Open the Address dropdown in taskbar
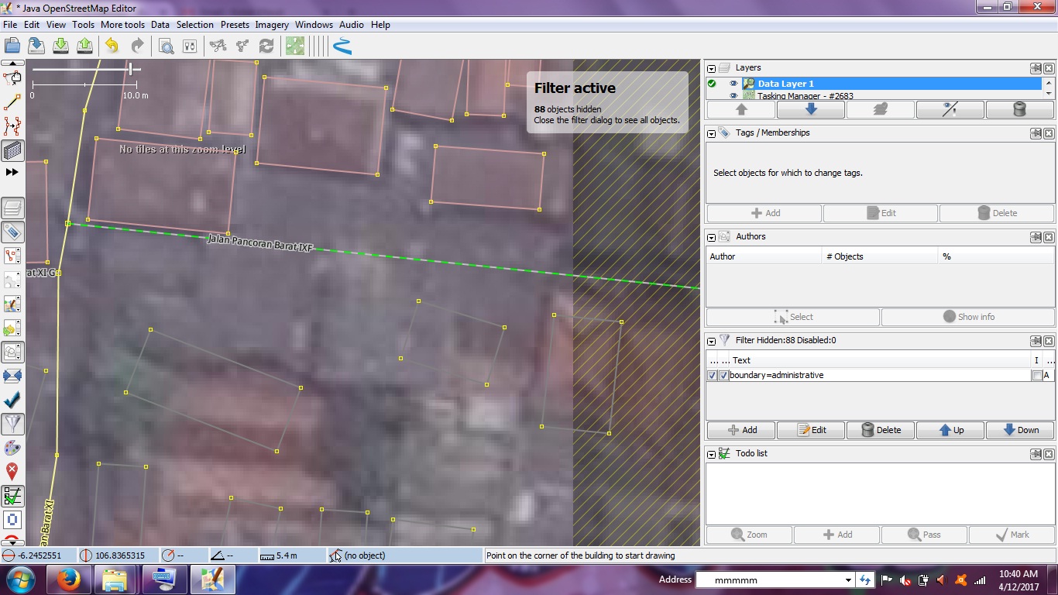 tap(848, 580)
